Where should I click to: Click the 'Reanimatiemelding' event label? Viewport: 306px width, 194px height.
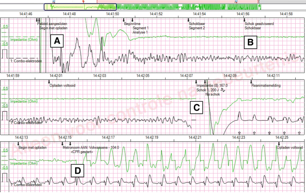[266, 86]
